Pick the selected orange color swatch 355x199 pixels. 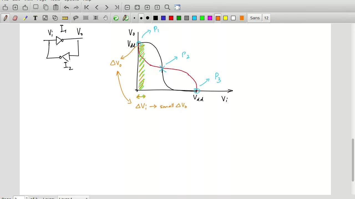pyautogui.click(x=218, y=18)
